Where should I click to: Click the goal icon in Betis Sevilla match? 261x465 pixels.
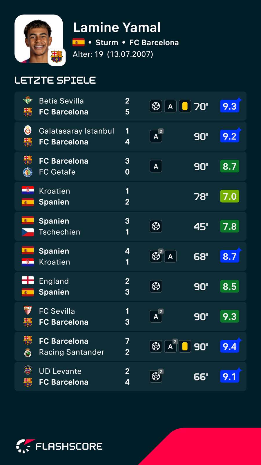[156, 106]
